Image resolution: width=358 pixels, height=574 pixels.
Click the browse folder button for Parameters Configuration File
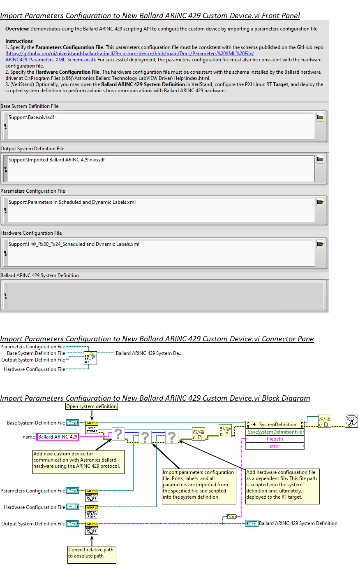(320, 202)
